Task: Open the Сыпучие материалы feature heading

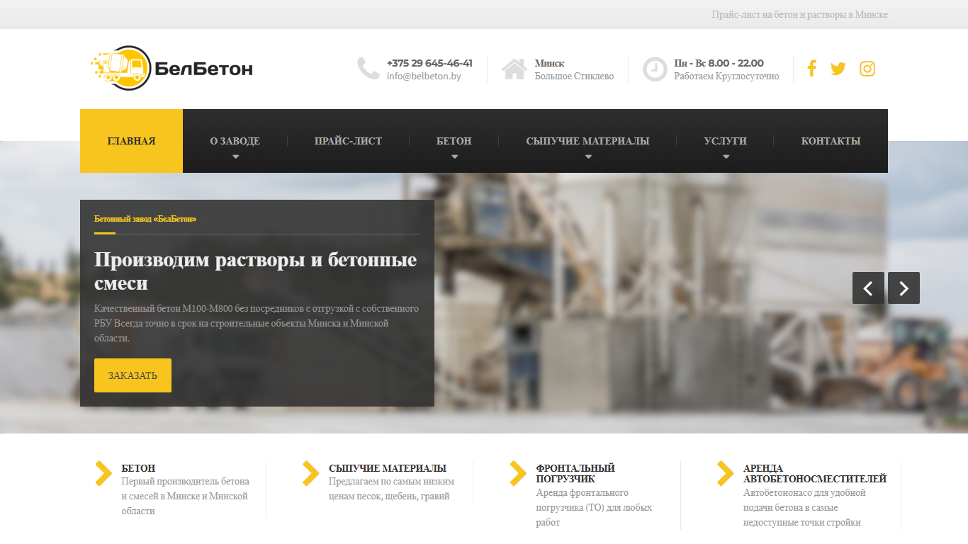Action: [x=388, y=468]
